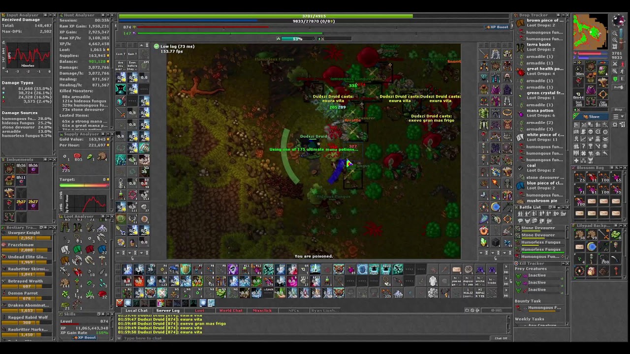Click the skull icon in button grid
The image size is (630, 354).
[x=591, y=132]
